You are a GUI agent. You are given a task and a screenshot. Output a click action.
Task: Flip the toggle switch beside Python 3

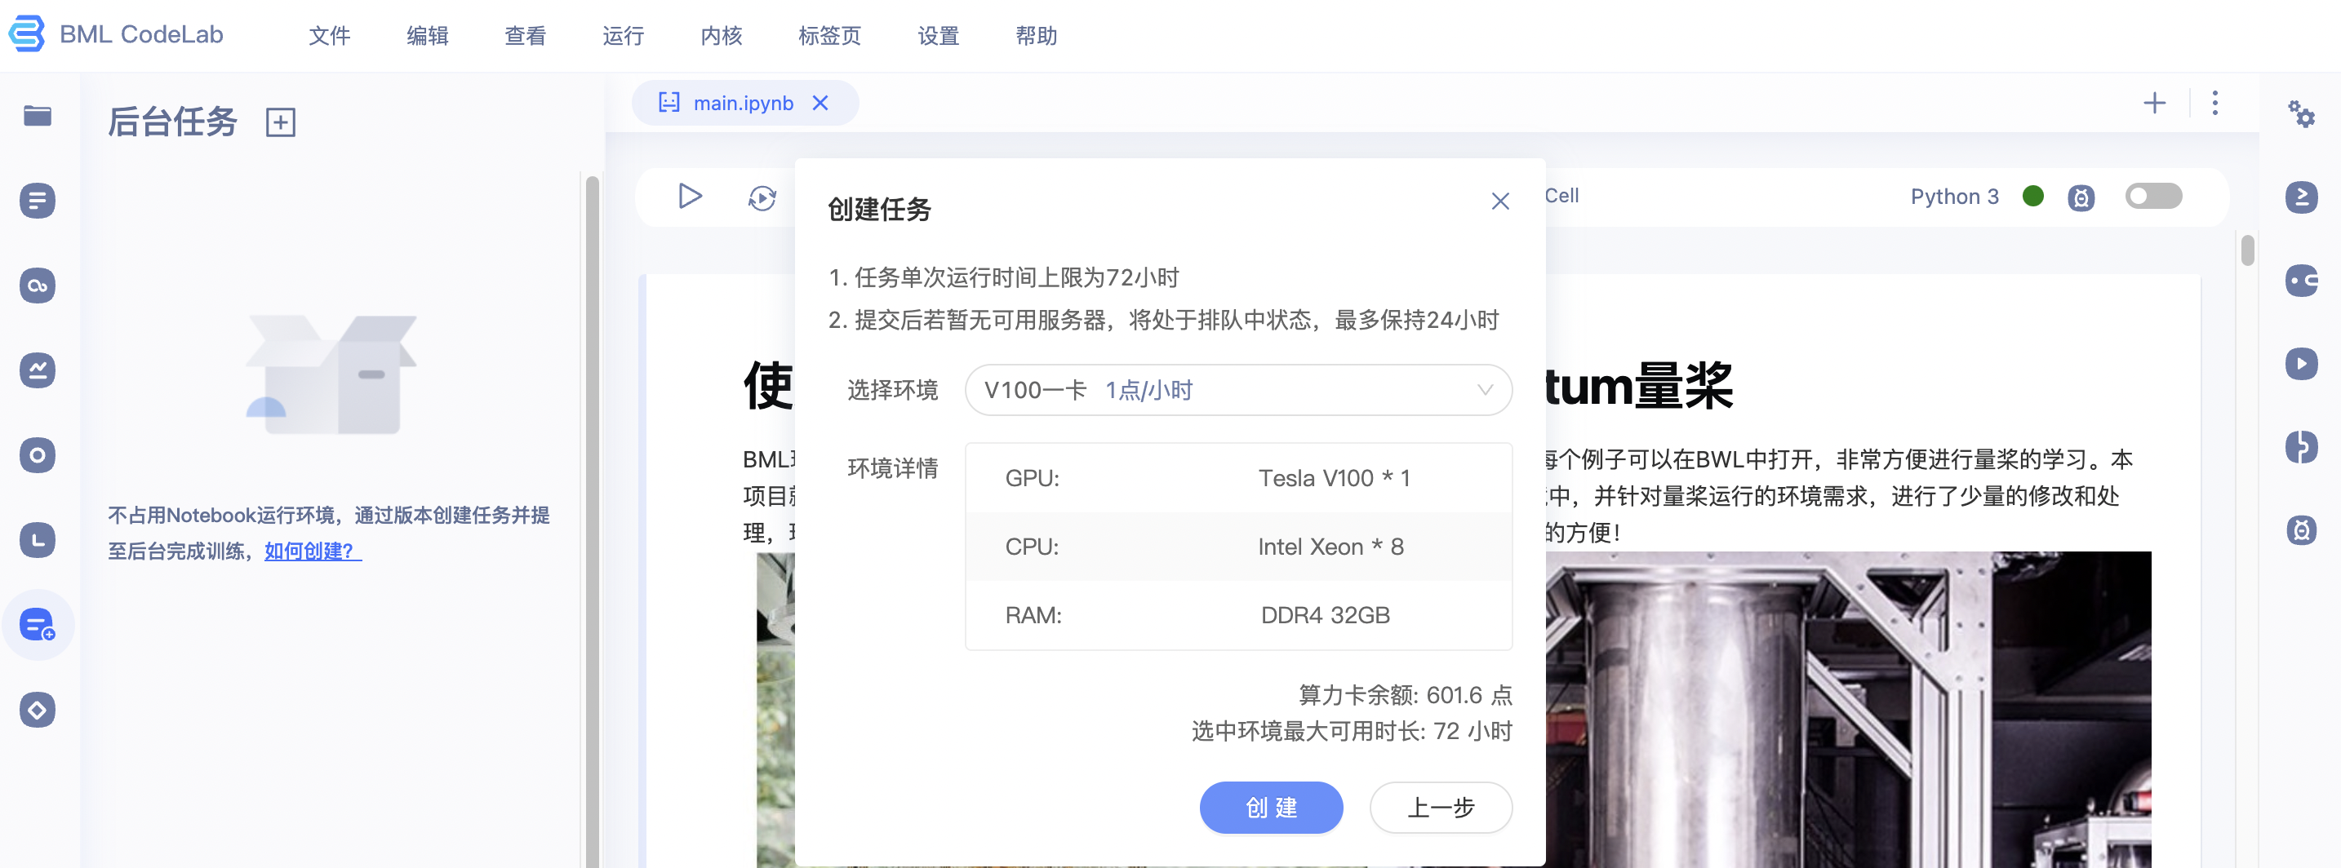[x=2153, y=196]
